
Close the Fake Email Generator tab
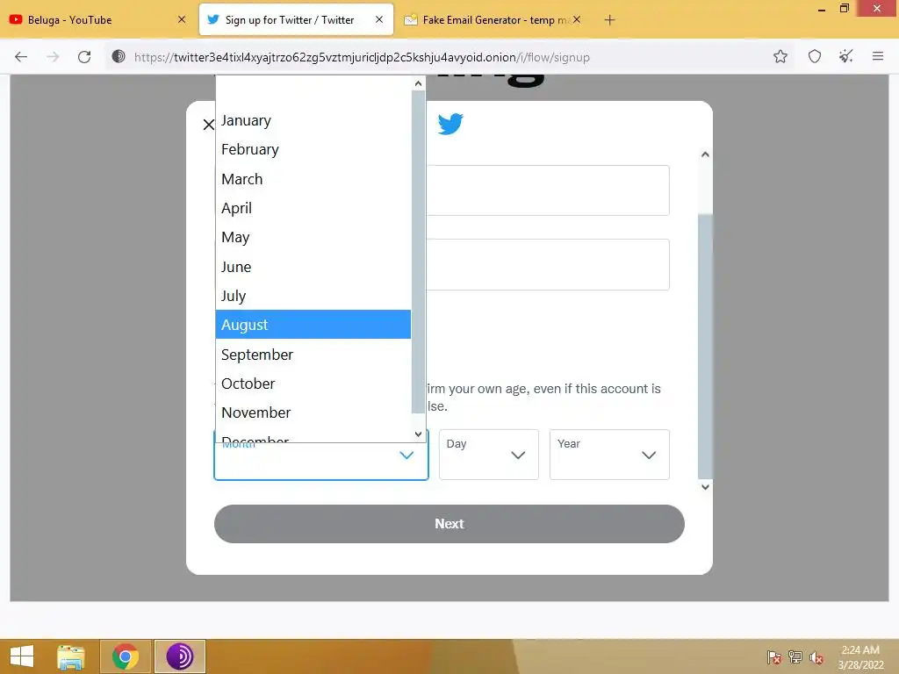[577, 19]
